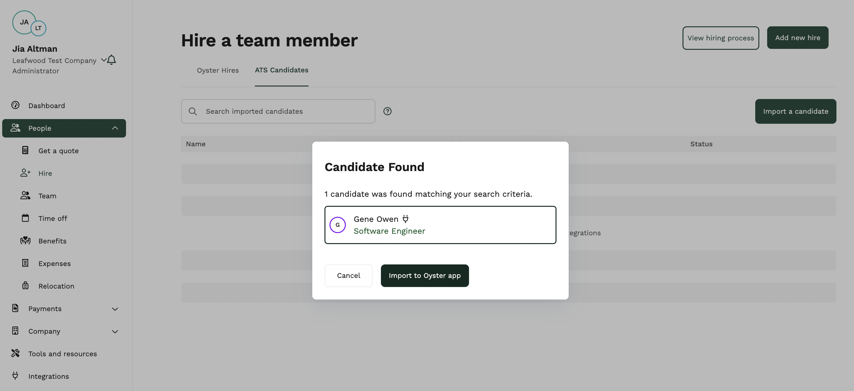Cancel the Candidate Found dialog
This screenshot has height=391, width=854.
[348, 276]
